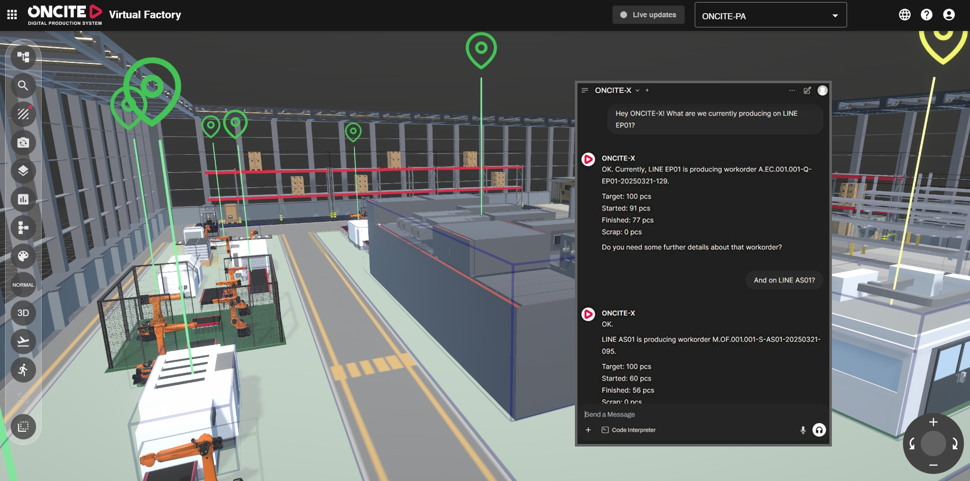Open the chat sidebar hamburger menu

pos(585,90)
